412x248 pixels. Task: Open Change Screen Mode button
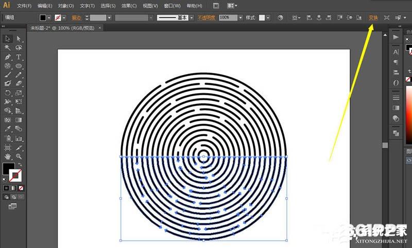pyautogui.click(x=12, y=206)
